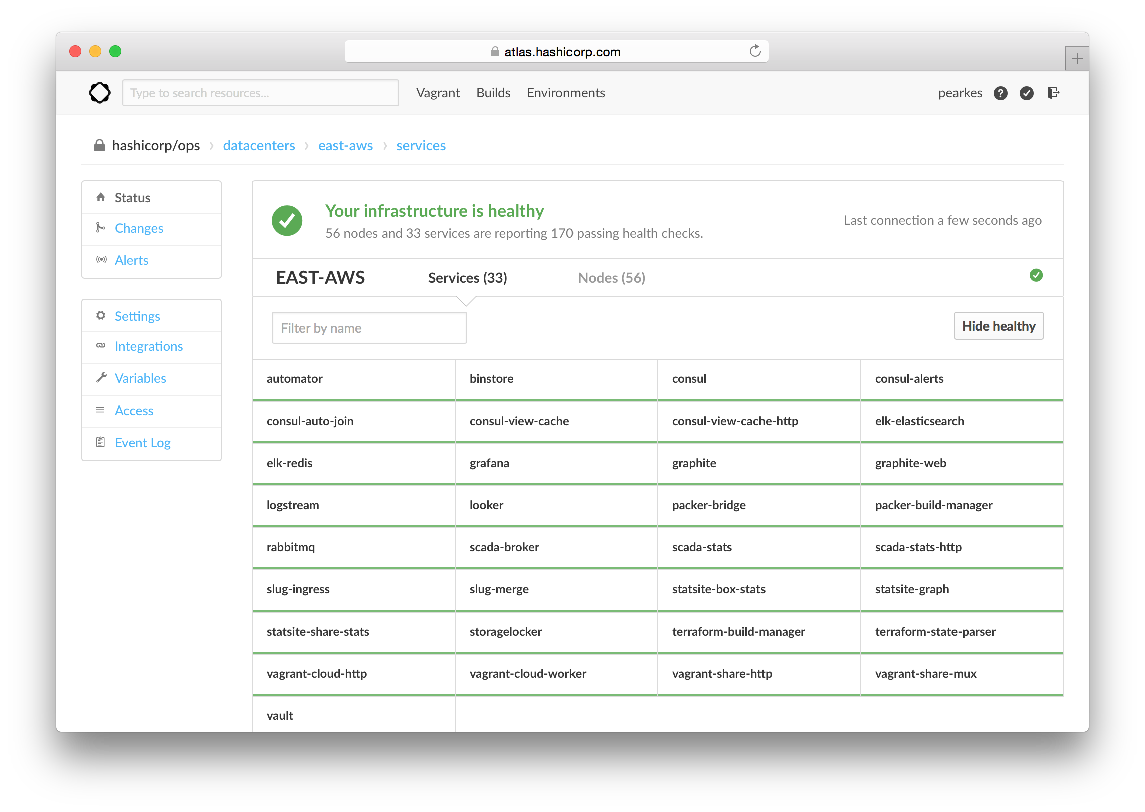Viewport: 1145px width, 812px height.
Task: Open hashicorp/ops breadcrumb
Action: point(155,145)
